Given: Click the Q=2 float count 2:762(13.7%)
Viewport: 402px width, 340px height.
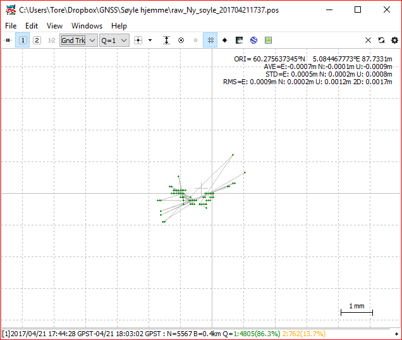Looking at the screenshot, I should point(304,334).
